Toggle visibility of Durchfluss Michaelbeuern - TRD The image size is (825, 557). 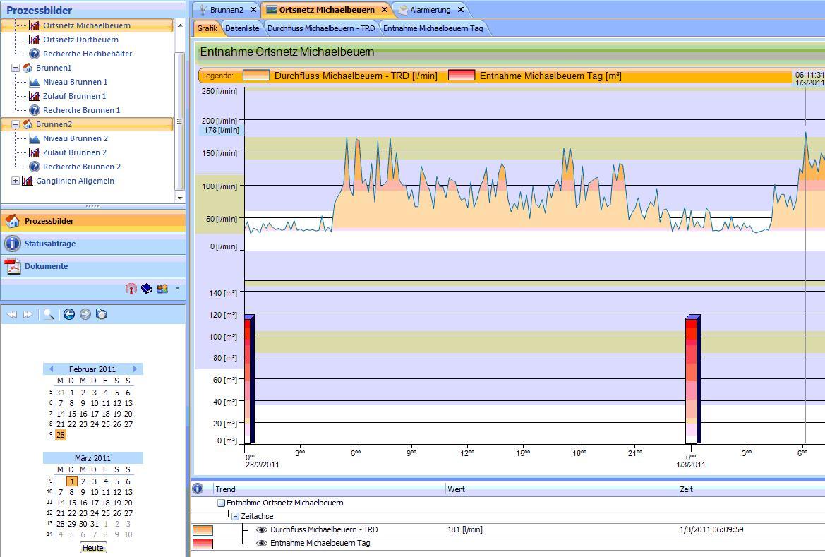point(261,529)
